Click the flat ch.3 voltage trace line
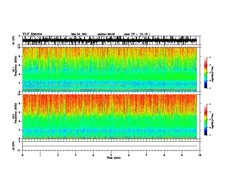The image size is (225, 174). coord(110,146)
